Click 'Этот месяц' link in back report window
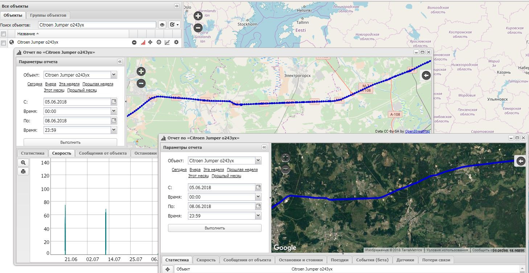The width and height of the screenshot is (529, 273). 54,90
